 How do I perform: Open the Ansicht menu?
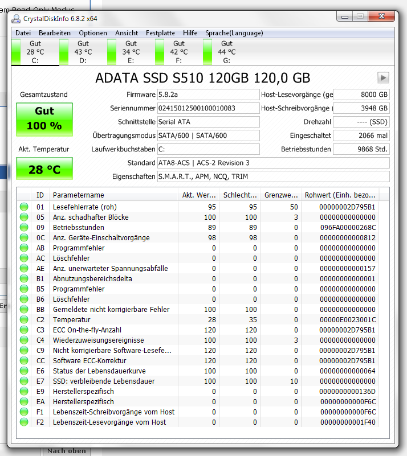[x=127, y=33]
